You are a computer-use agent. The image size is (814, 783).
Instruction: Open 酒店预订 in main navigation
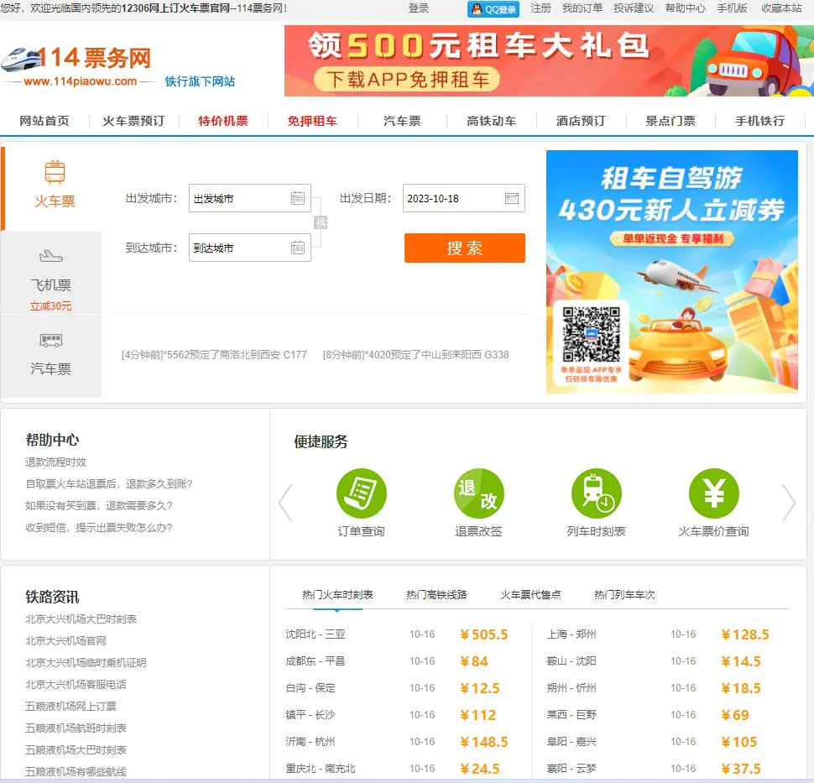[x=581, y=121]
